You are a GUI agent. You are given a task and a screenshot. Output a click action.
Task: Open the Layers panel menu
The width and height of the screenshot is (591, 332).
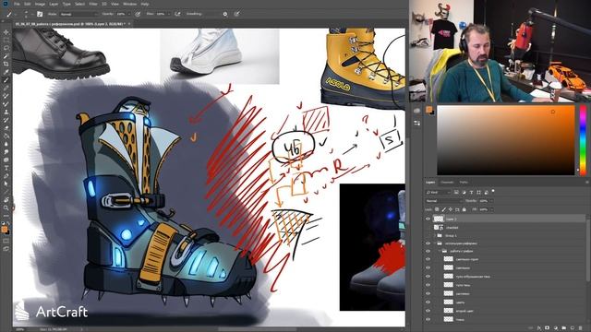587,183
